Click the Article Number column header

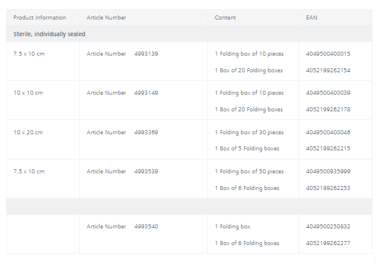pos(106,18)
